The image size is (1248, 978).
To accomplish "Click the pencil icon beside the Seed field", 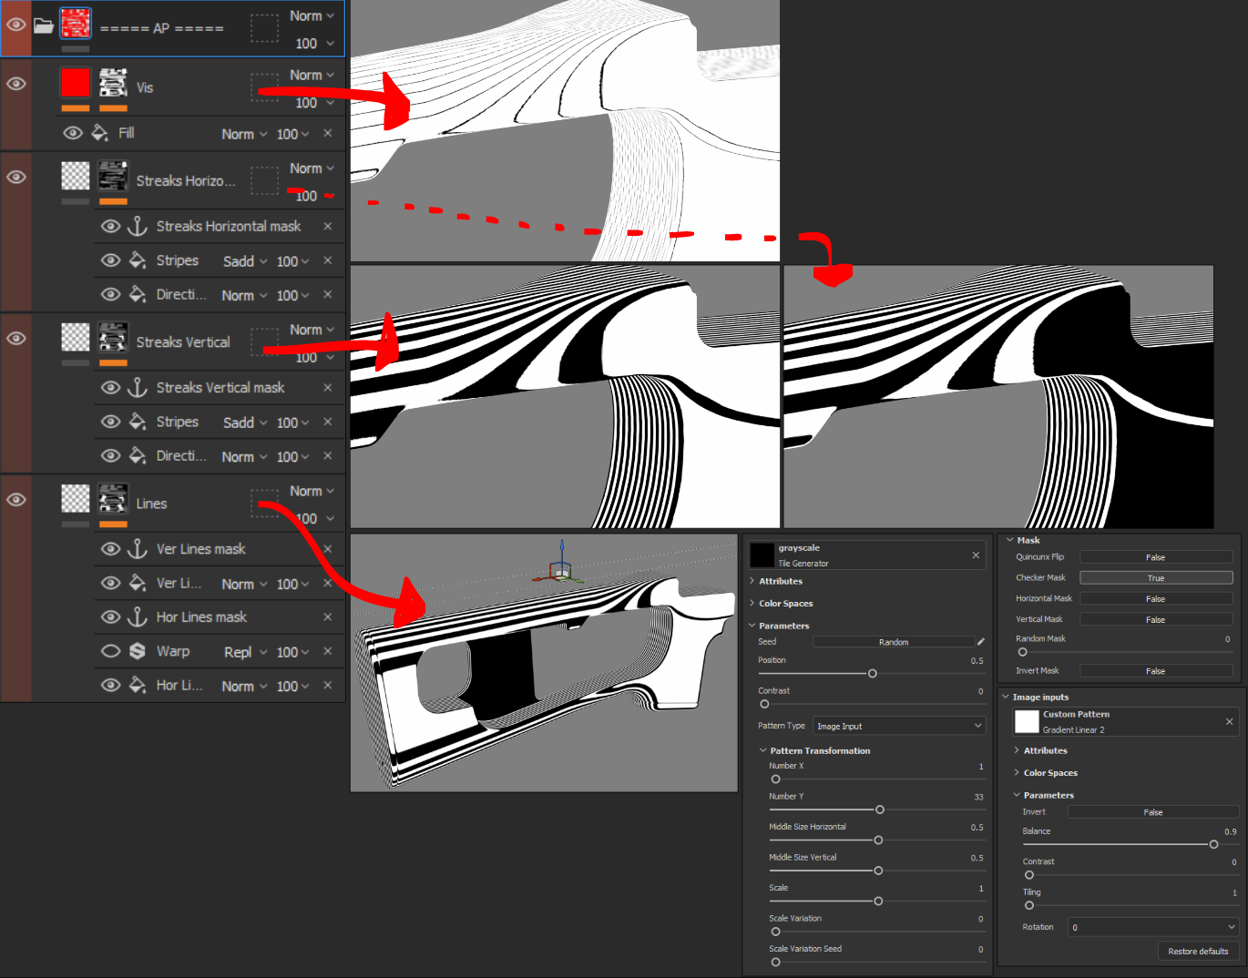I will click(981, 642).
